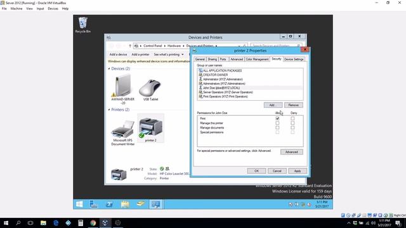This screenshot has height=228, width=406.
Task: Click Add a printer
Action: [140, 54]
